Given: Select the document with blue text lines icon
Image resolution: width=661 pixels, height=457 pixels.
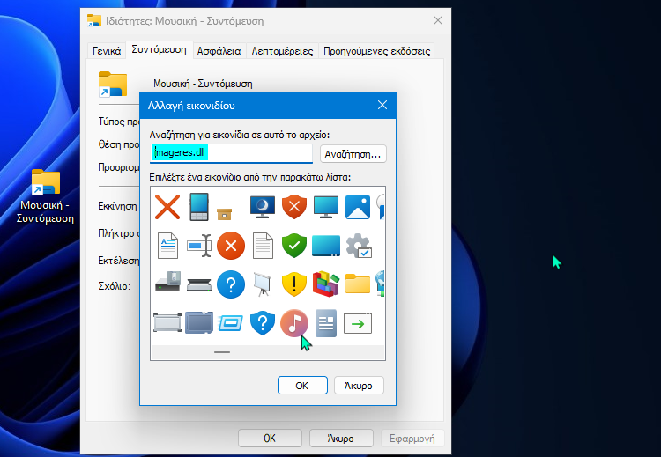Looking at the screenshot, I should 167,245.
